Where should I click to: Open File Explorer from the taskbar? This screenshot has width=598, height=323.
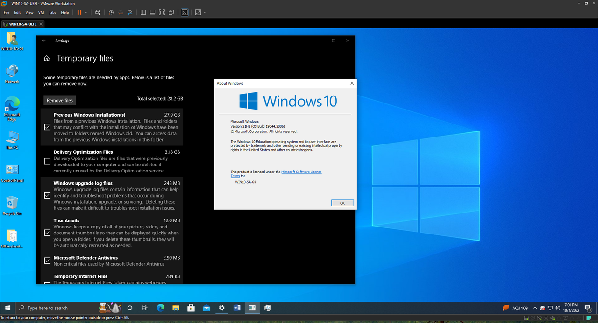pos(176,308)
